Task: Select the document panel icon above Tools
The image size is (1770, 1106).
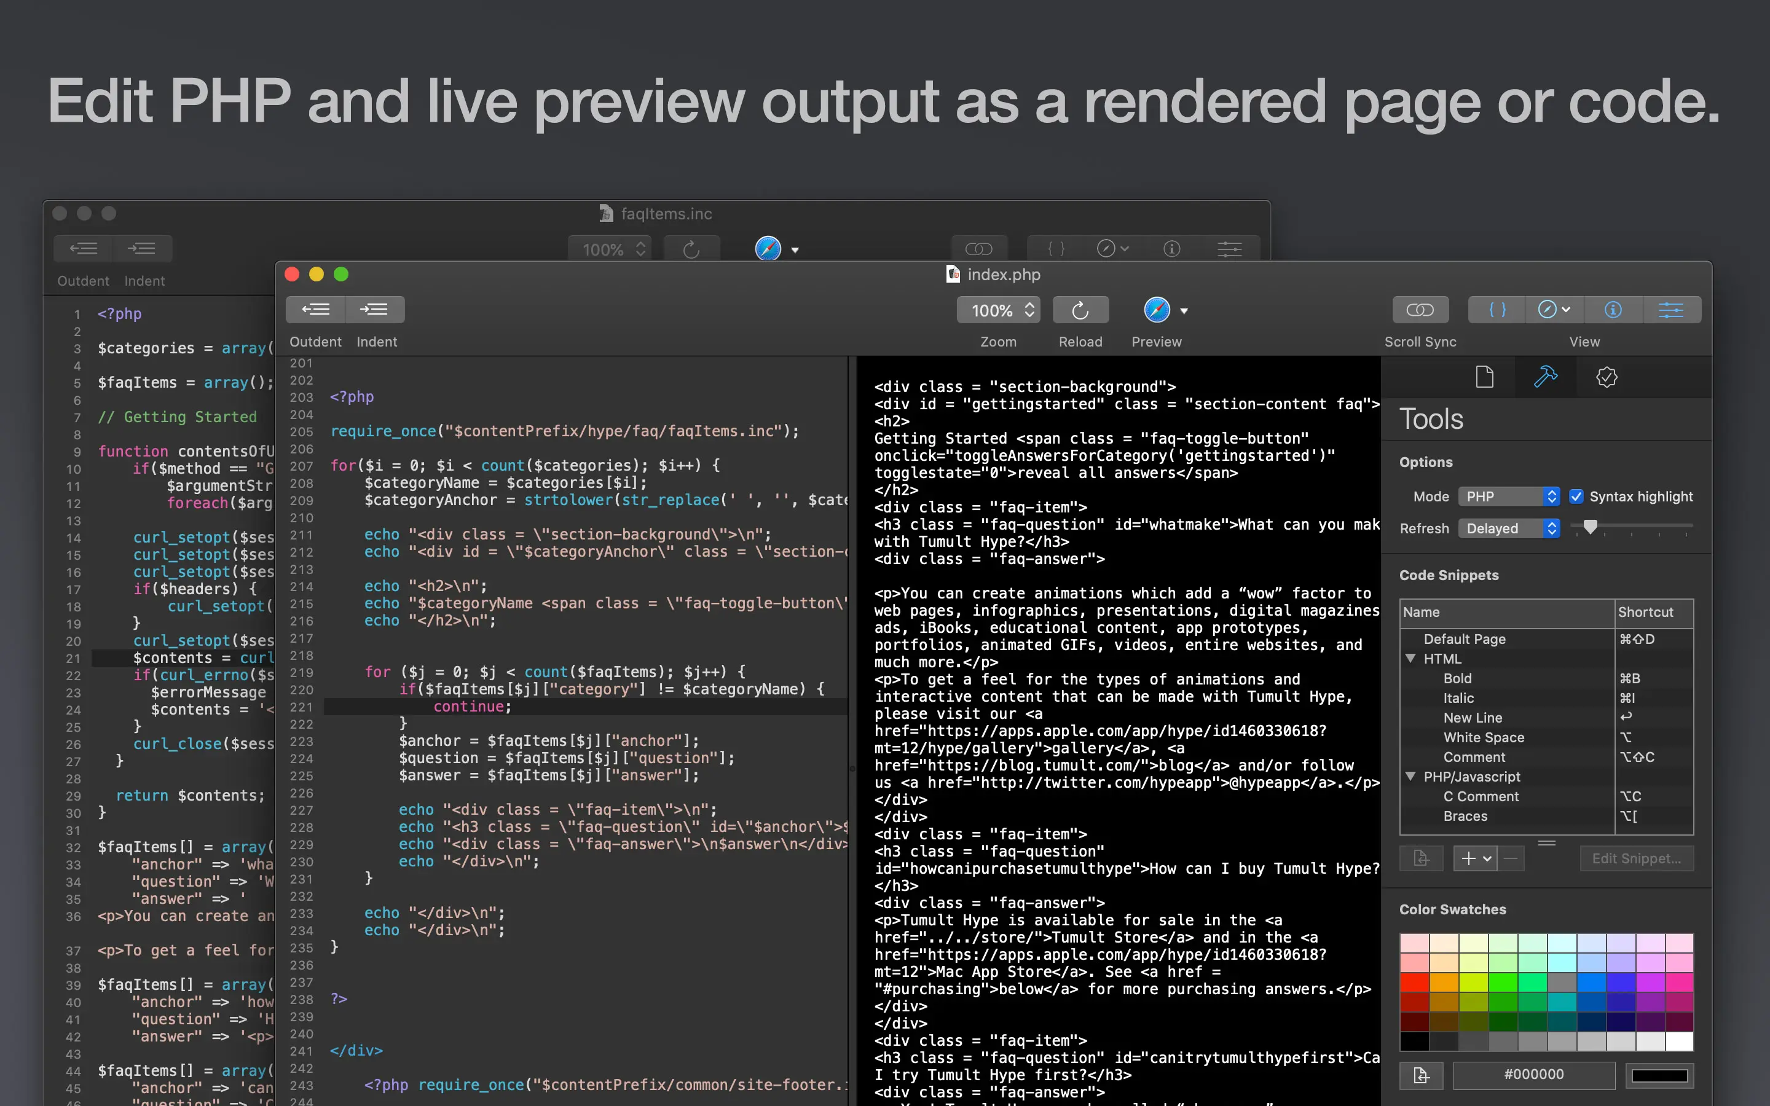Action: click(1484, 377)
